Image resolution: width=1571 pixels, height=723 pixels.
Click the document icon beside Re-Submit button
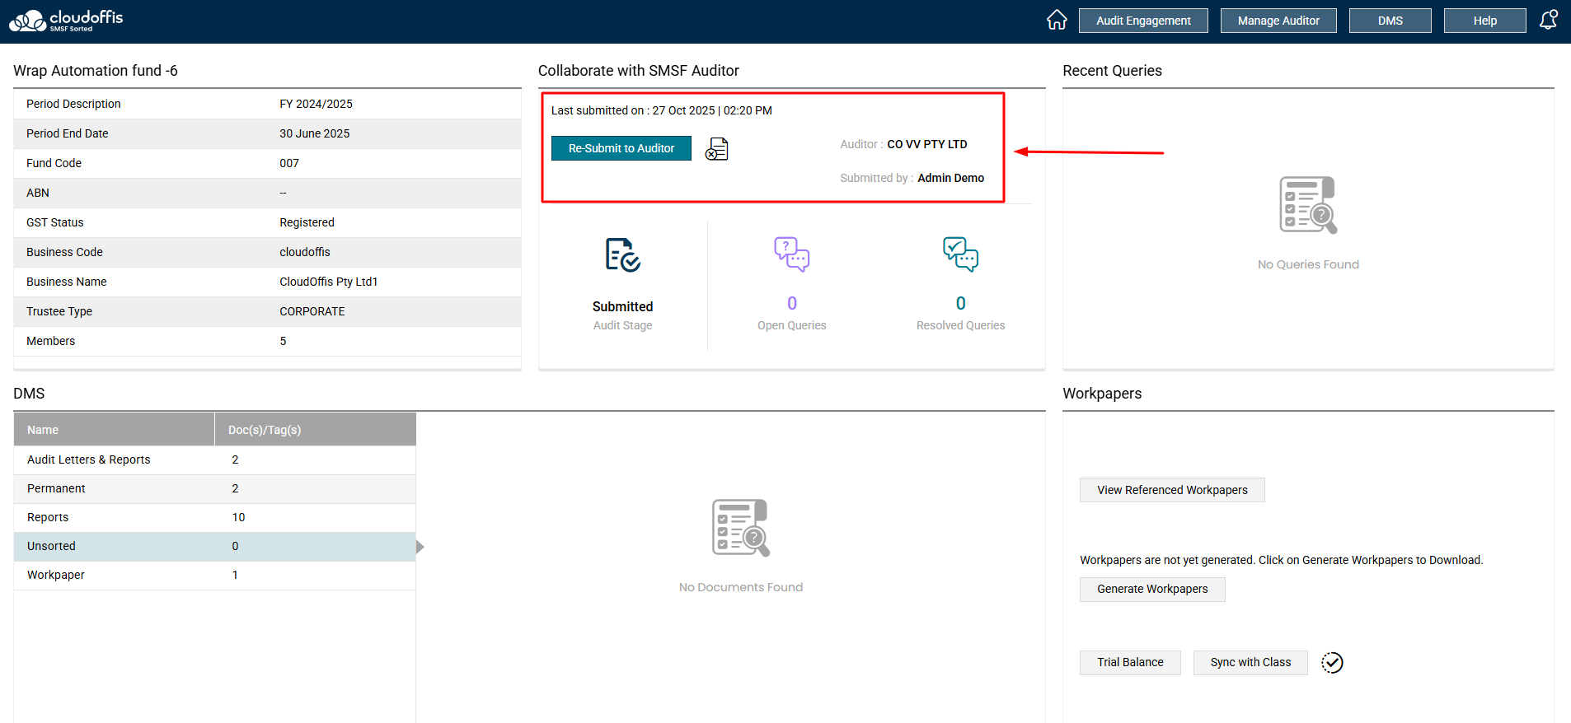[x=717, y=149]
